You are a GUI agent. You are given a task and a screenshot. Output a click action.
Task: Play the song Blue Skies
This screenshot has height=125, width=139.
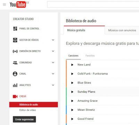click(72, 83)
